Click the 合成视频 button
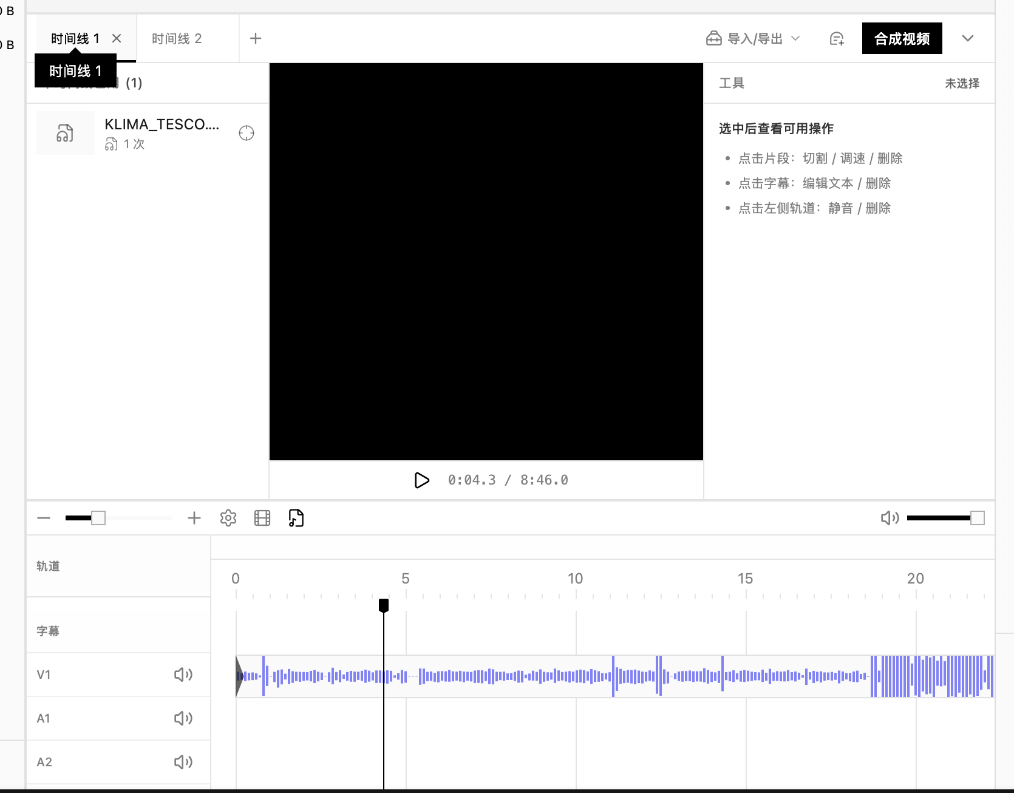Image resolution: width=1014 pixels, height=793 pixels. [x=902, y=39]
